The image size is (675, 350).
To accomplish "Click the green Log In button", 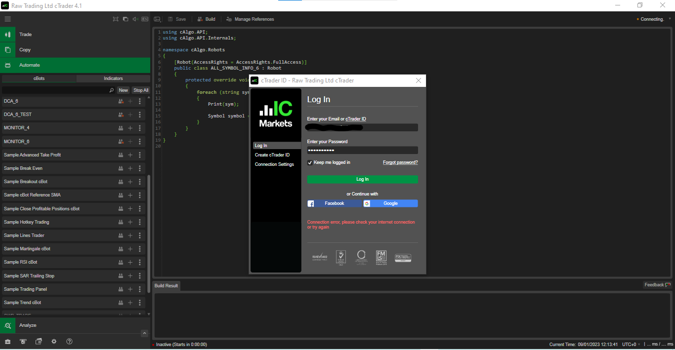I will point(362,179).
